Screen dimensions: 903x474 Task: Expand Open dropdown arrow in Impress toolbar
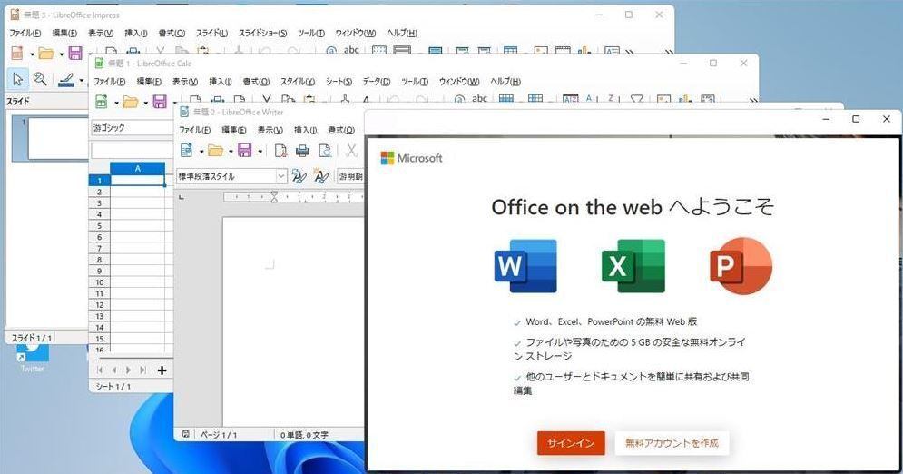[61, 54]
